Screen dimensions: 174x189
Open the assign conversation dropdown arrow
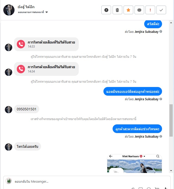[x=47, y=12]
